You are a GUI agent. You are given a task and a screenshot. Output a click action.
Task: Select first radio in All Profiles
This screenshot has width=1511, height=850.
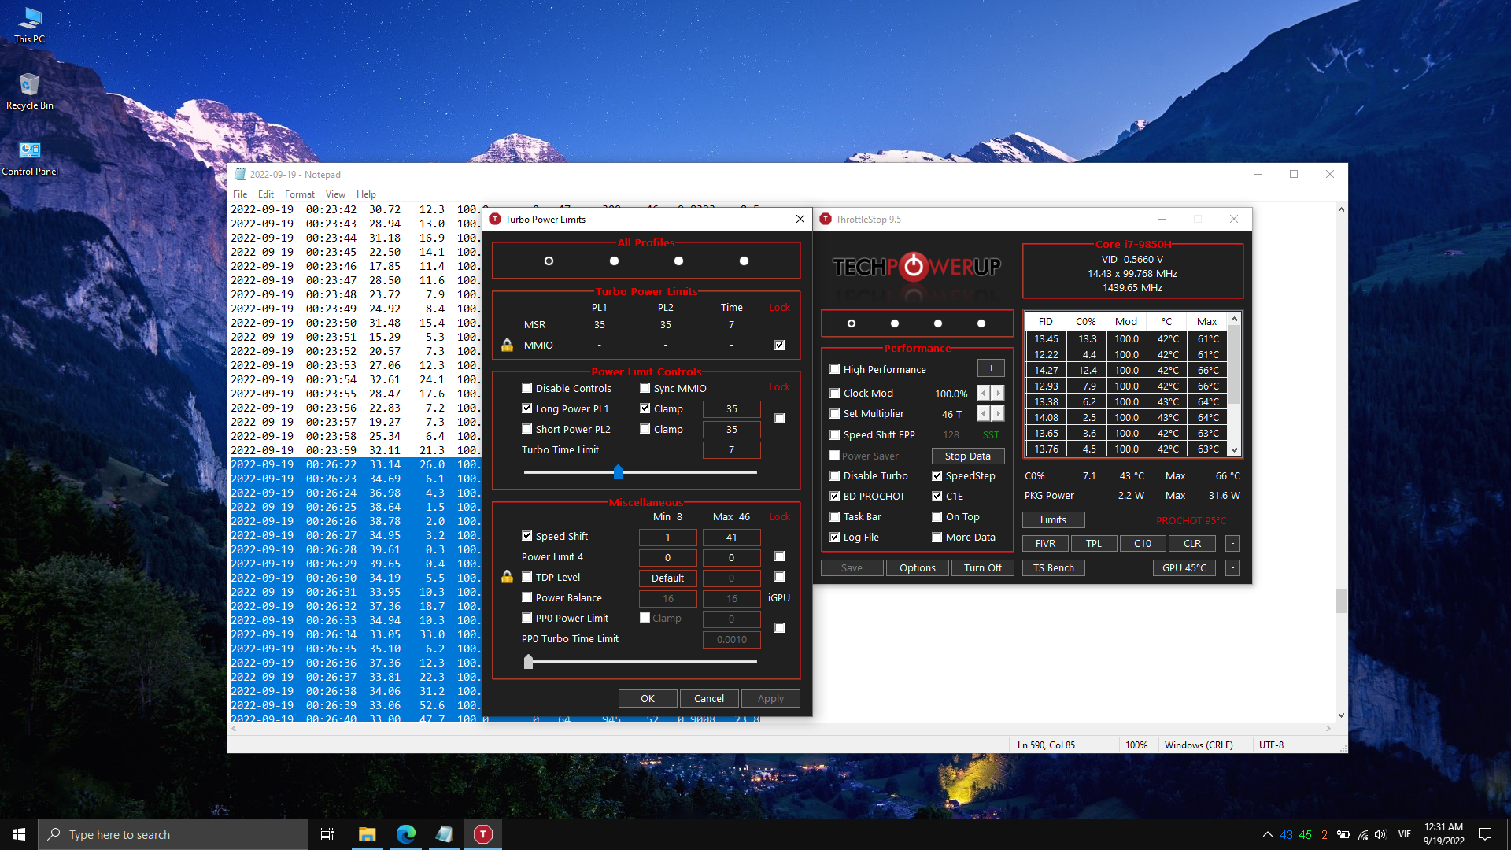tap(549, 261)
